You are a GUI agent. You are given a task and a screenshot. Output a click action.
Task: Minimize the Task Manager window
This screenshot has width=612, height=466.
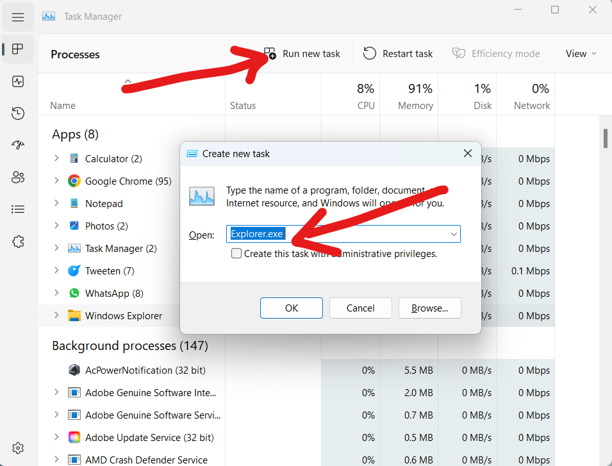(x=518, y=10)
